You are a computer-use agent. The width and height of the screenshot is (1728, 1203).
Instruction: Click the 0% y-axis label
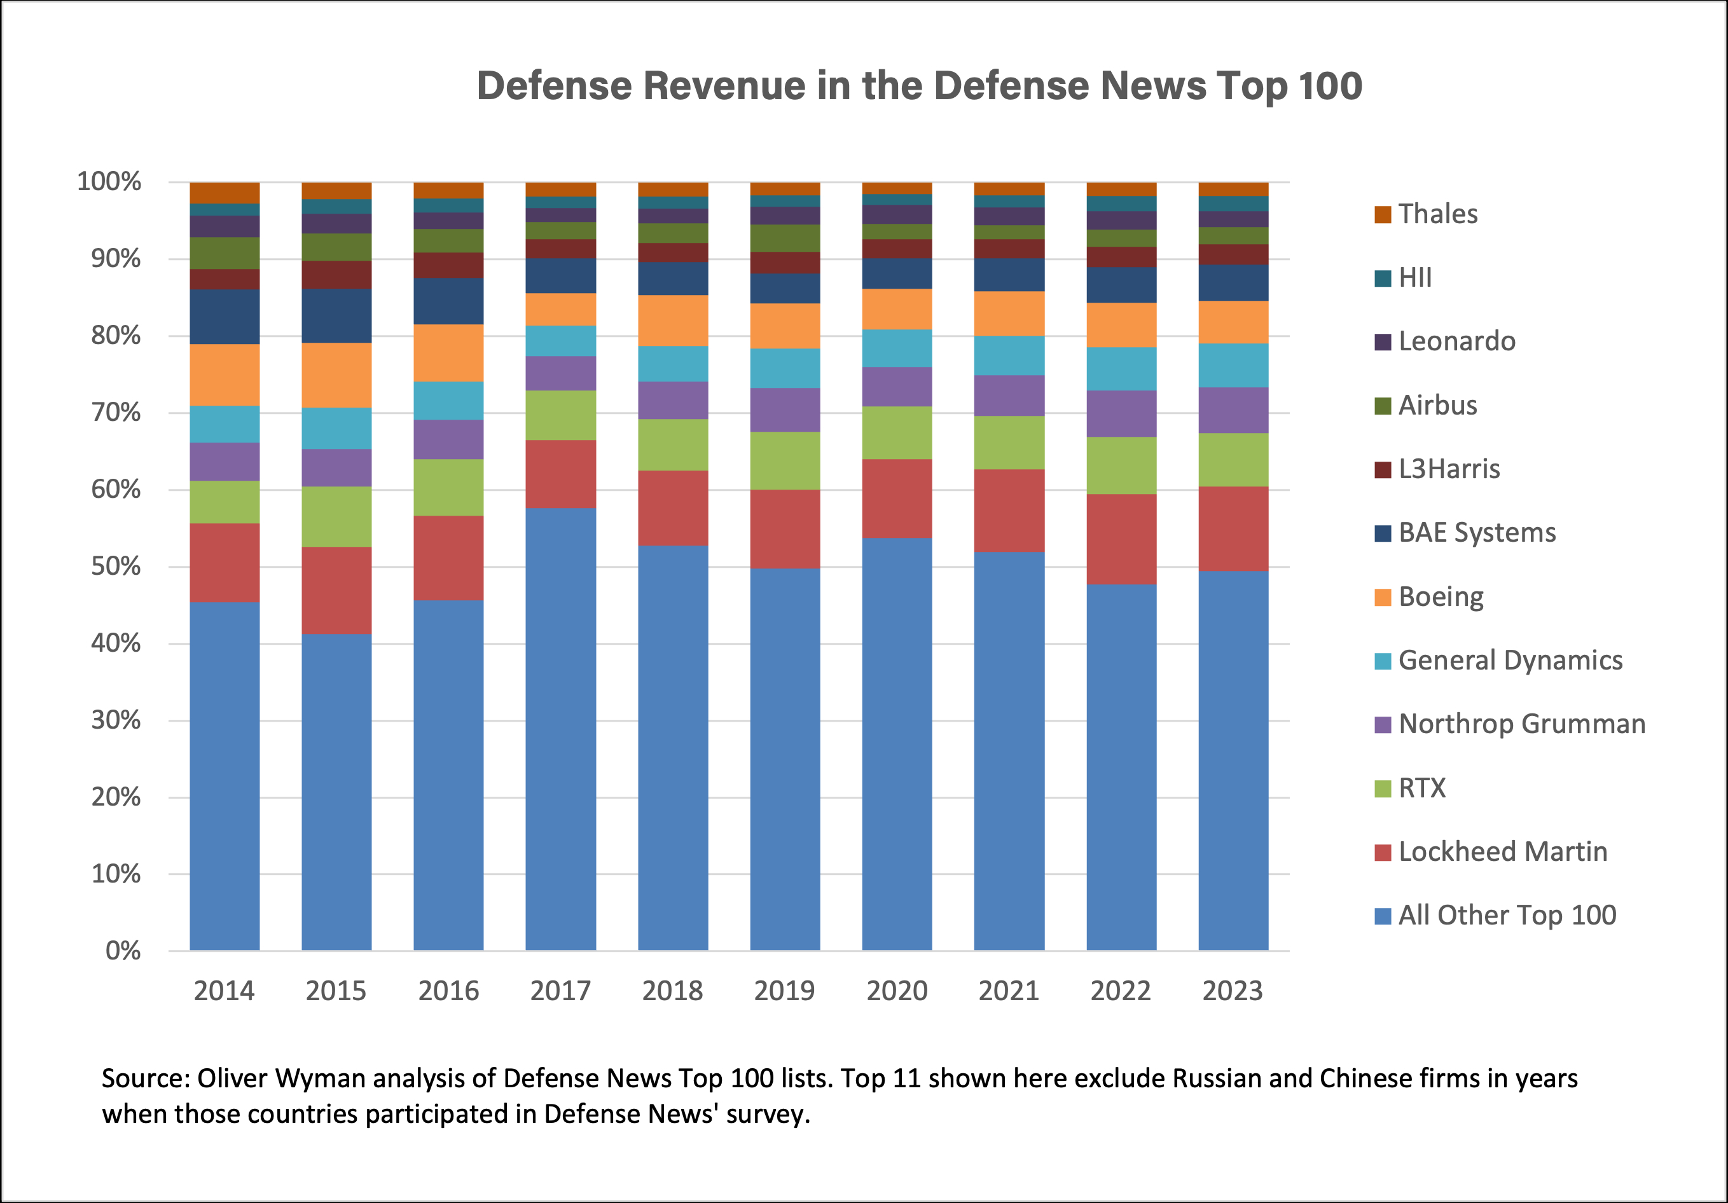pyautogui.click(x=123, y=951)
